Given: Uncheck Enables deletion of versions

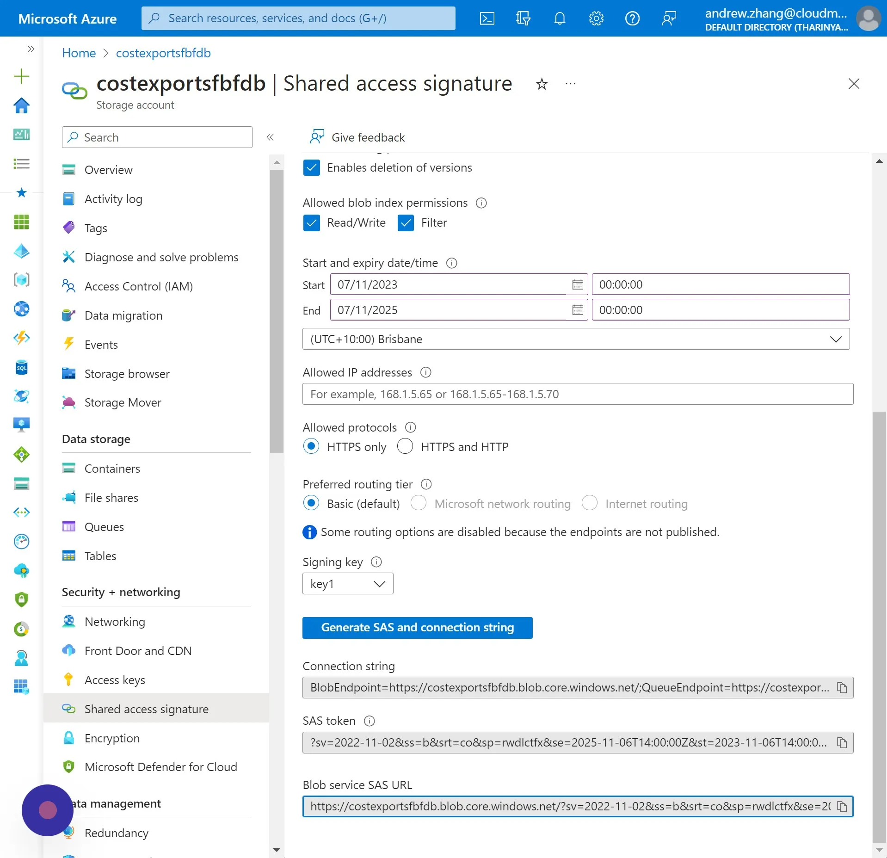Looking at the screenshot, I should click(311, 167).
